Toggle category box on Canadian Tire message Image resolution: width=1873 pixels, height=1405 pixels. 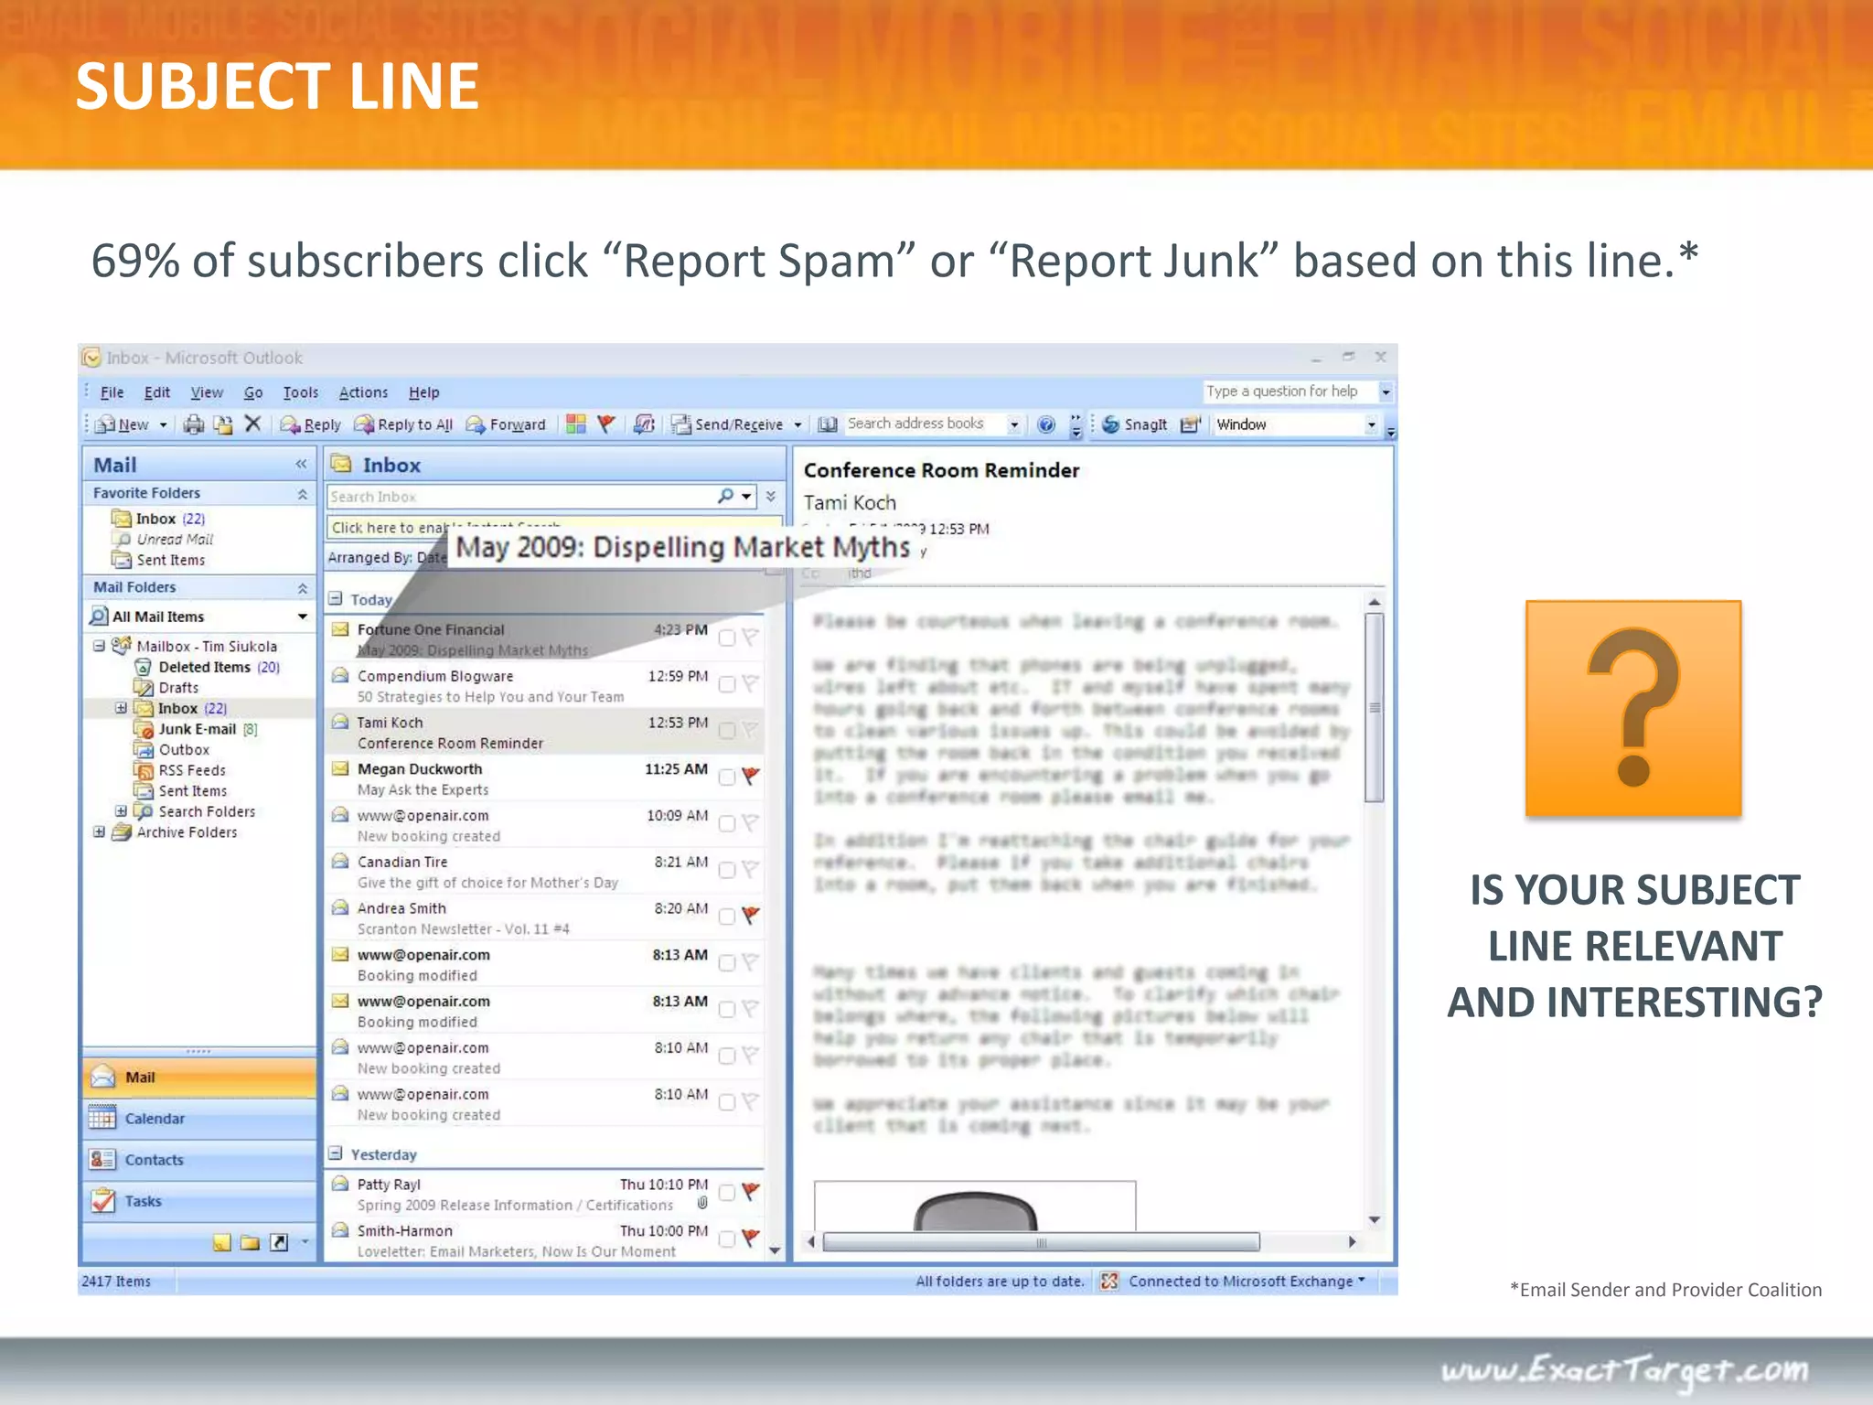[x=727, y=870]
